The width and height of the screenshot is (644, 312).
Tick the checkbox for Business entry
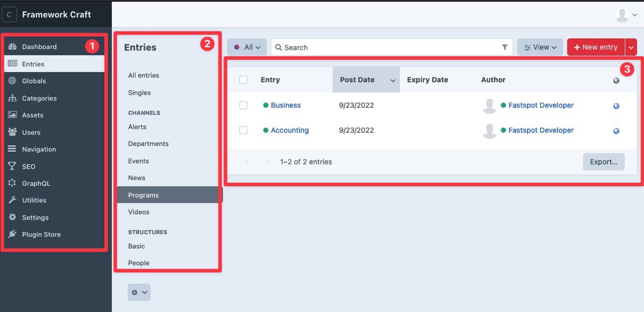coord(243,105)
